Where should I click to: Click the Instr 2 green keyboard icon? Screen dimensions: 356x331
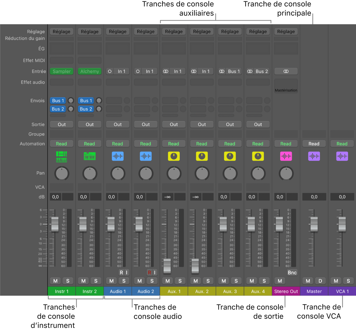pyautogui.click(x=90, y=156)
